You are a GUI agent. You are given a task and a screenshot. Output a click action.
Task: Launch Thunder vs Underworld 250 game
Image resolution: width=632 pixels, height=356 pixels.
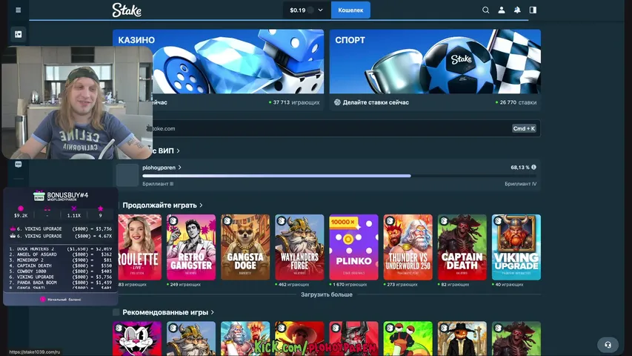click(x=408, y=247)
